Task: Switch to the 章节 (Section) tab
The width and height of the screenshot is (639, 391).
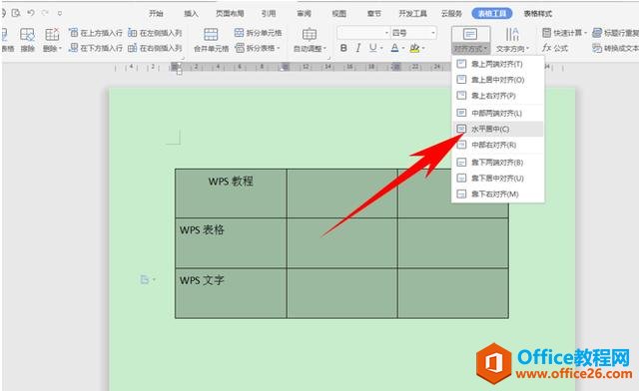Action: pyautogui.click(x=374, y=13)
